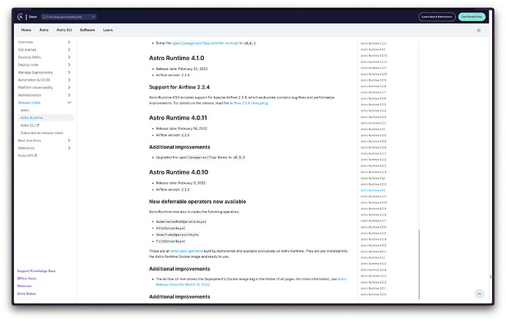Click the Learn About Astronomer button
This screenshot has height=321, width=506.
point(437,17)
